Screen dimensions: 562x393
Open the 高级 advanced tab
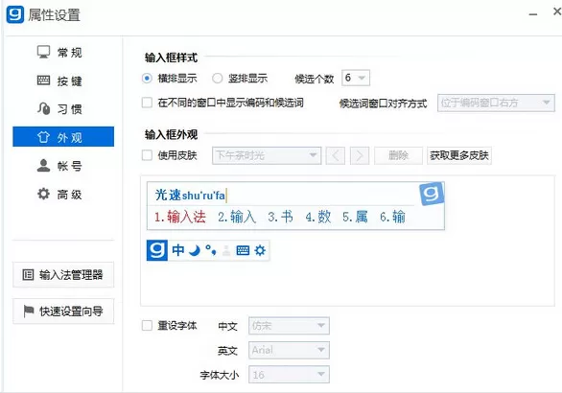pos(63,195)
